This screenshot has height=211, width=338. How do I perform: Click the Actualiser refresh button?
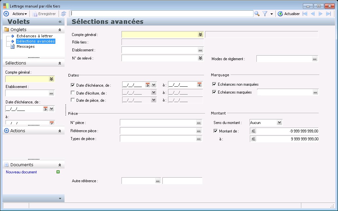[289, 14]
